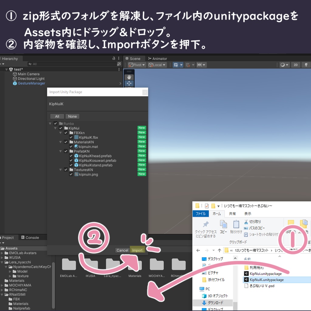Click the All button in import dialog
The image size is (311, 311).
click(57, 116)
